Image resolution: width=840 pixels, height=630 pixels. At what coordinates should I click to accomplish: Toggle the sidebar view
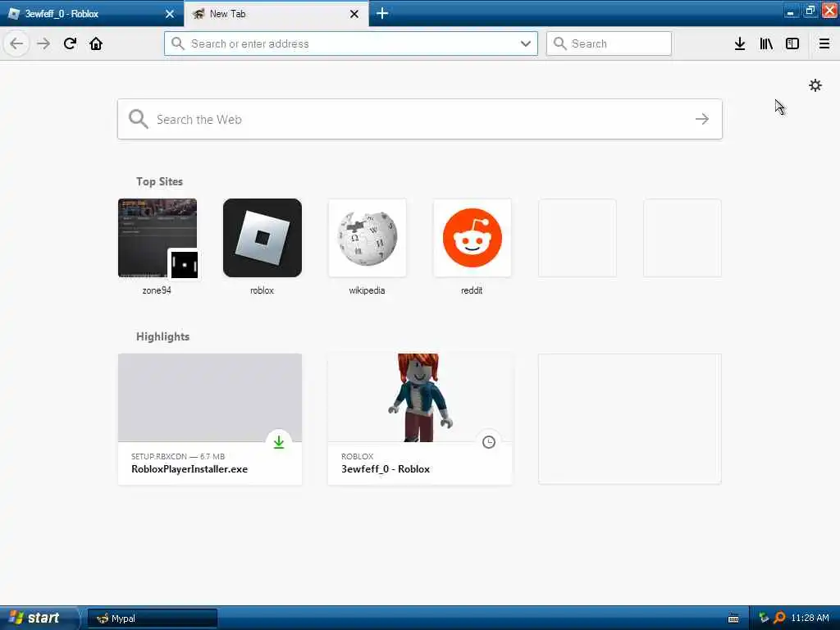[792, 43]
